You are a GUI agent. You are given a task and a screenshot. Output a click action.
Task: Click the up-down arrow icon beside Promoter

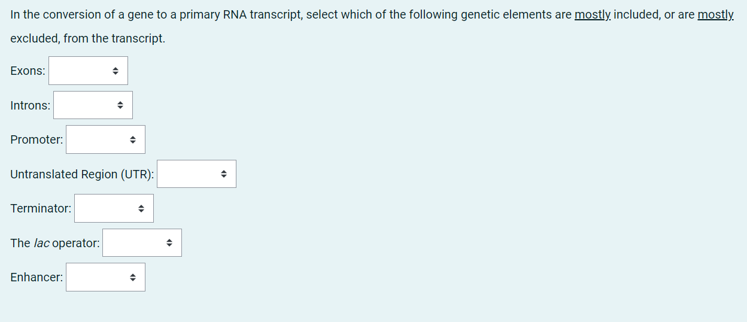[x=133, y=140]
